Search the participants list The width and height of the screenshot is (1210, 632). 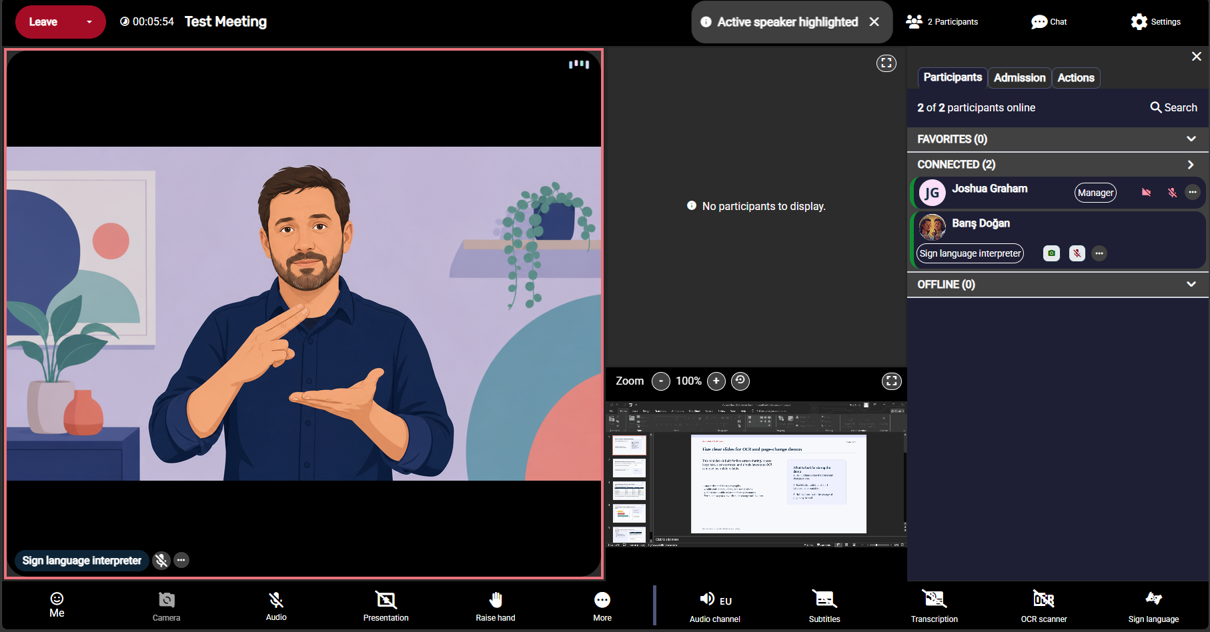[x=1174, y=107]
